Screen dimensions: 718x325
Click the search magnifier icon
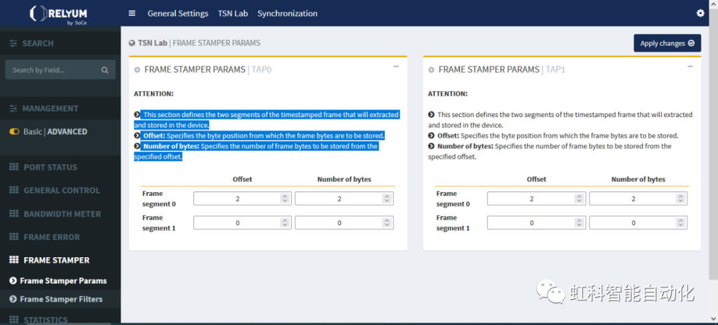click(105, 70)
